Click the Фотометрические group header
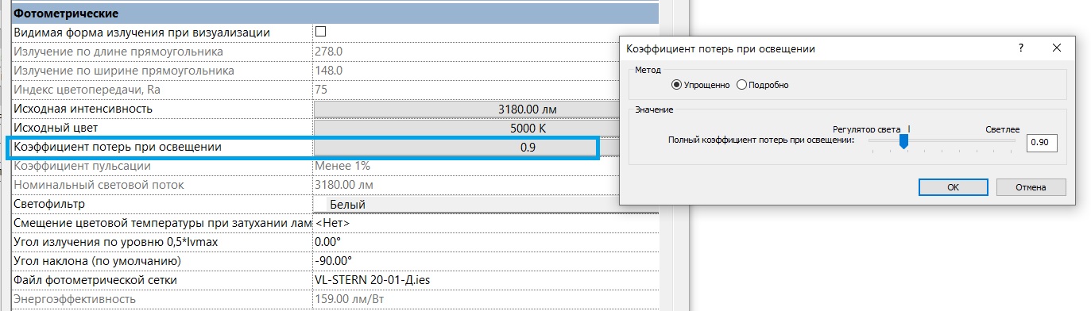The width and height of the screenshot is (1091, 311). click(x=335, y=13)
